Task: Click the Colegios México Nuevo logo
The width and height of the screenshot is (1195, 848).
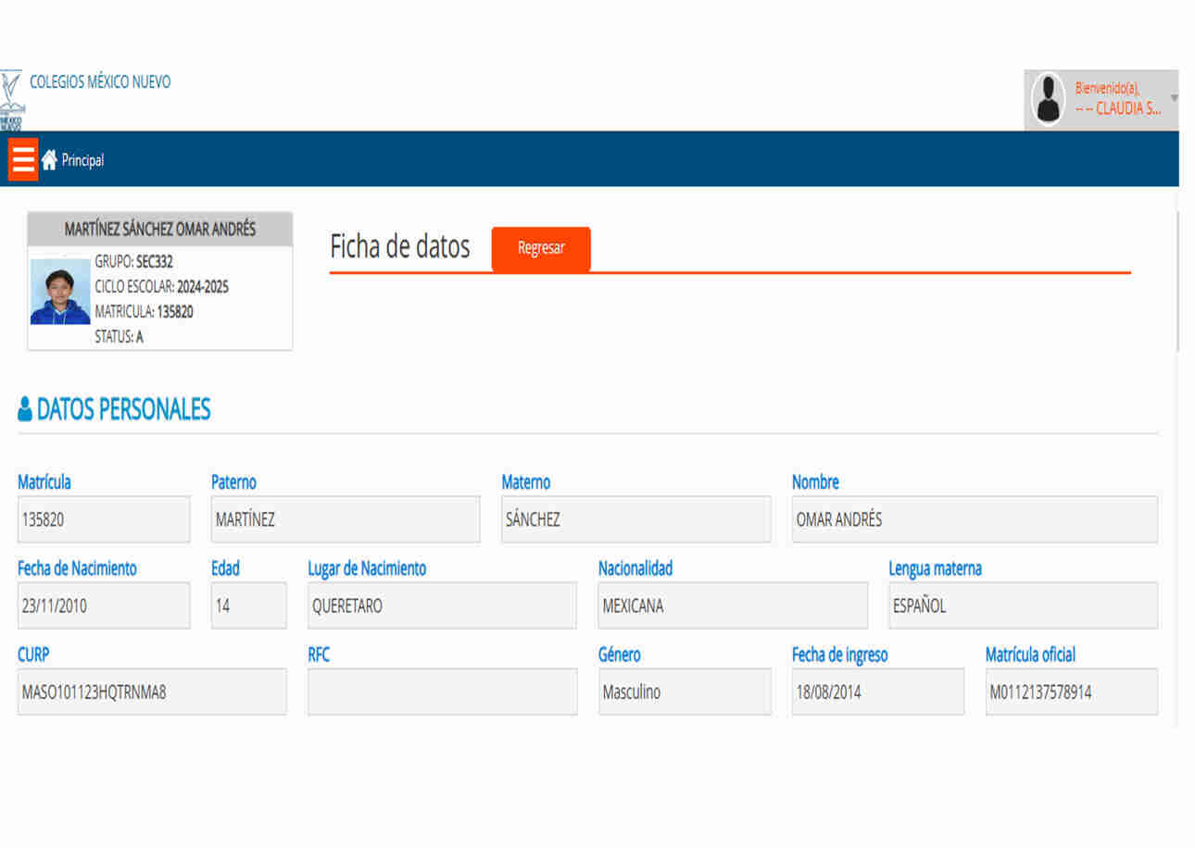Action: 12,99
